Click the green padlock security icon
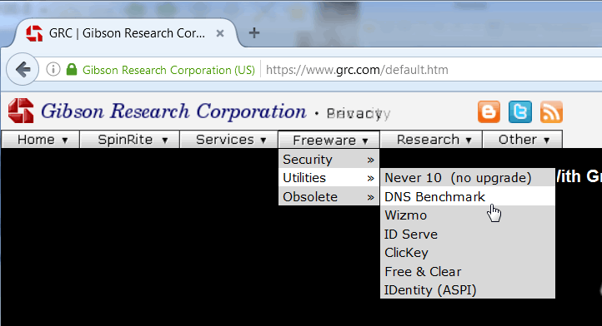 (72, 69)
